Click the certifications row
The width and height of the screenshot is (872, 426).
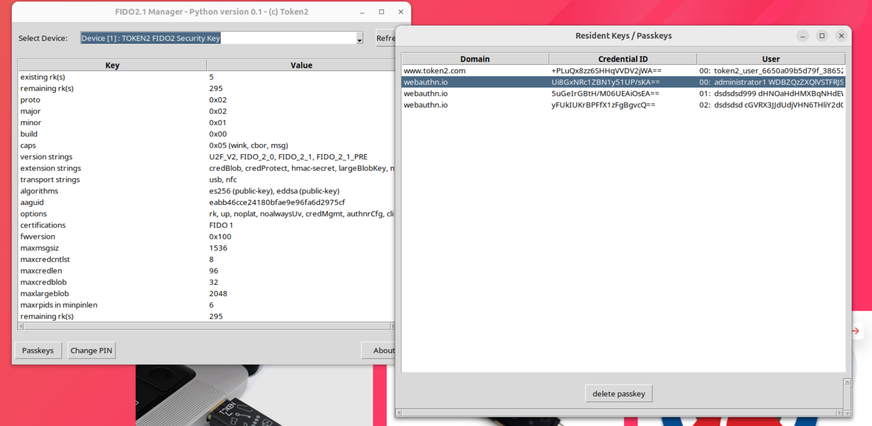[207, 225]
